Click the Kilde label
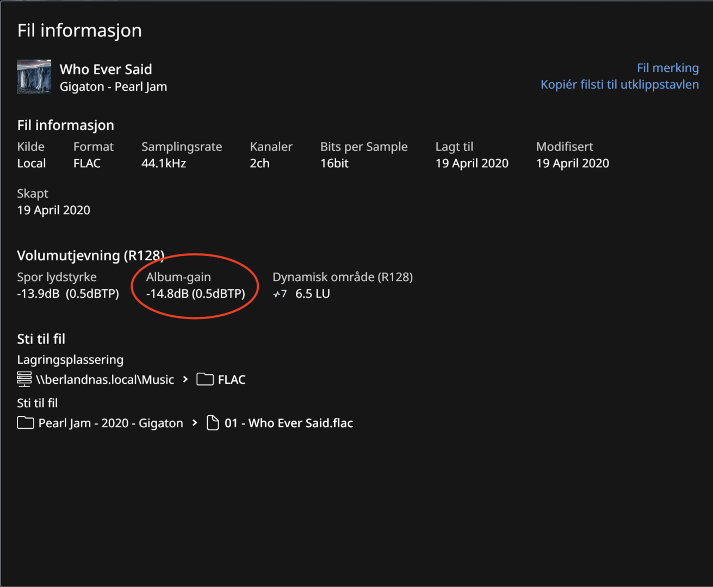The height and width of the screenshot is (587, 713). (x=31, y=146)
